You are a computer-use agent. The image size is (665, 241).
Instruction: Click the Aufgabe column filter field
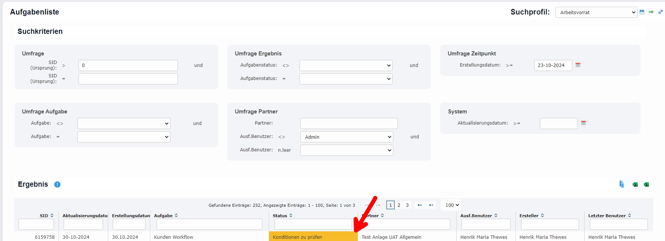(x=209, y=224)
